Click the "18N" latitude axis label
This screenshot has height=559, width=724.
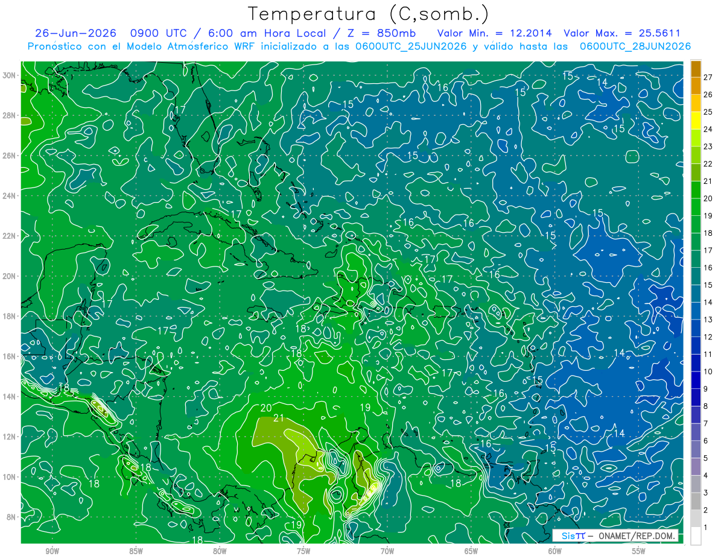9,316
